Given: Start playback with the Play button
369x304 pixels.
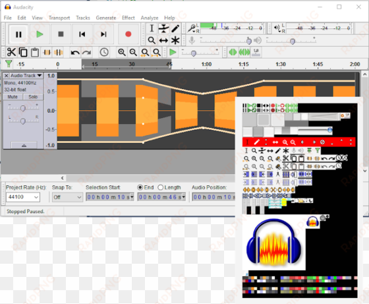Looking at the screenshot, I should [x=40, y=34].
